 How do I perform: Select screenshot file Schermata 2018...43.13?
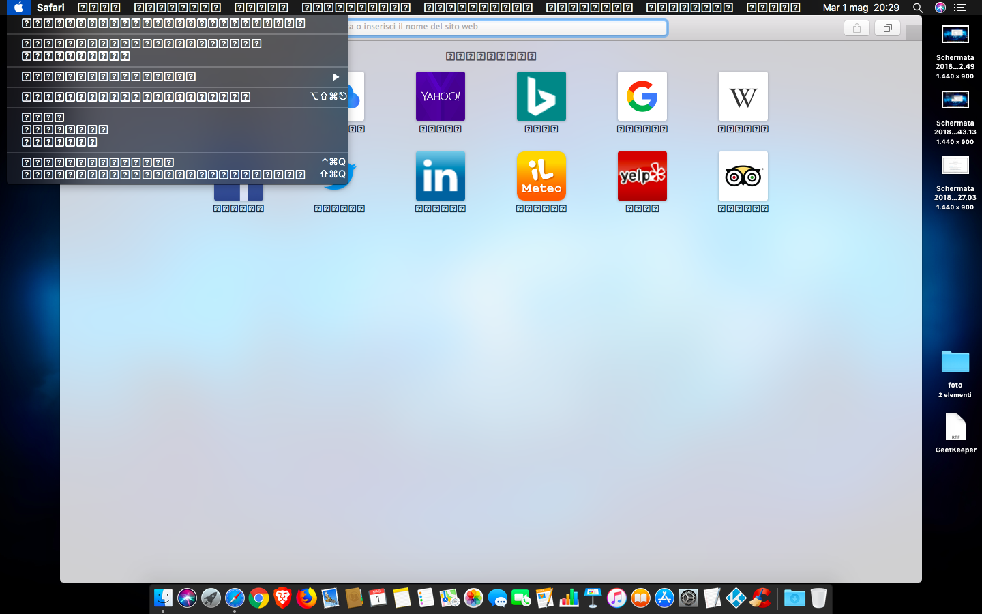tap(955, 117)
